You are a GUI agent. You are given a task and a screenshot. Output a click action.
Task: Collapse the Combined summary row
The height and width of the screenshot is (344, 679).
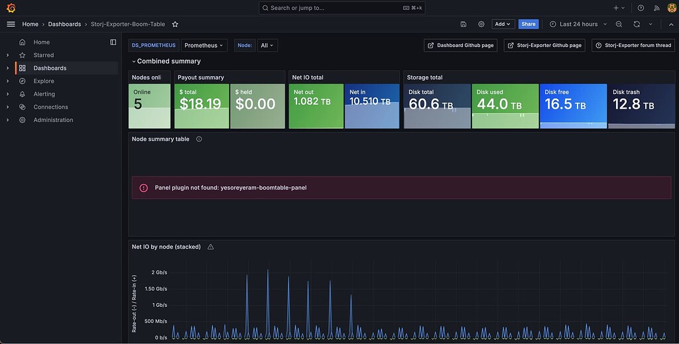tap(166, 62)
